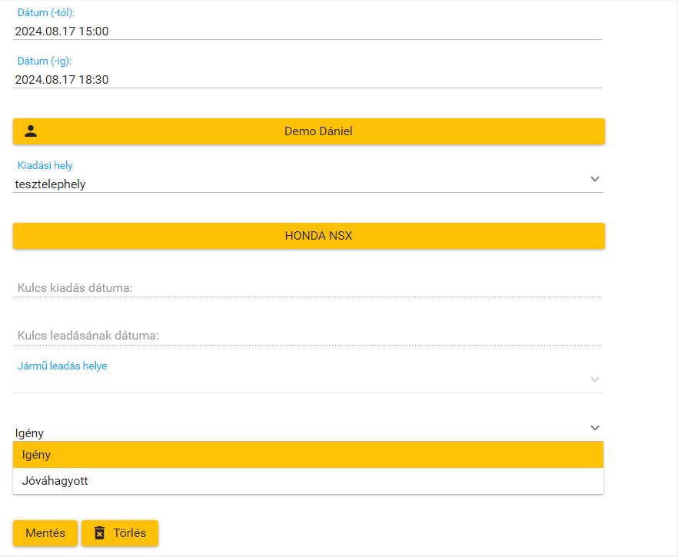Click the Törlés button label
The width and height of the screenshot is (678, 557).
click(x=130, y=533)
